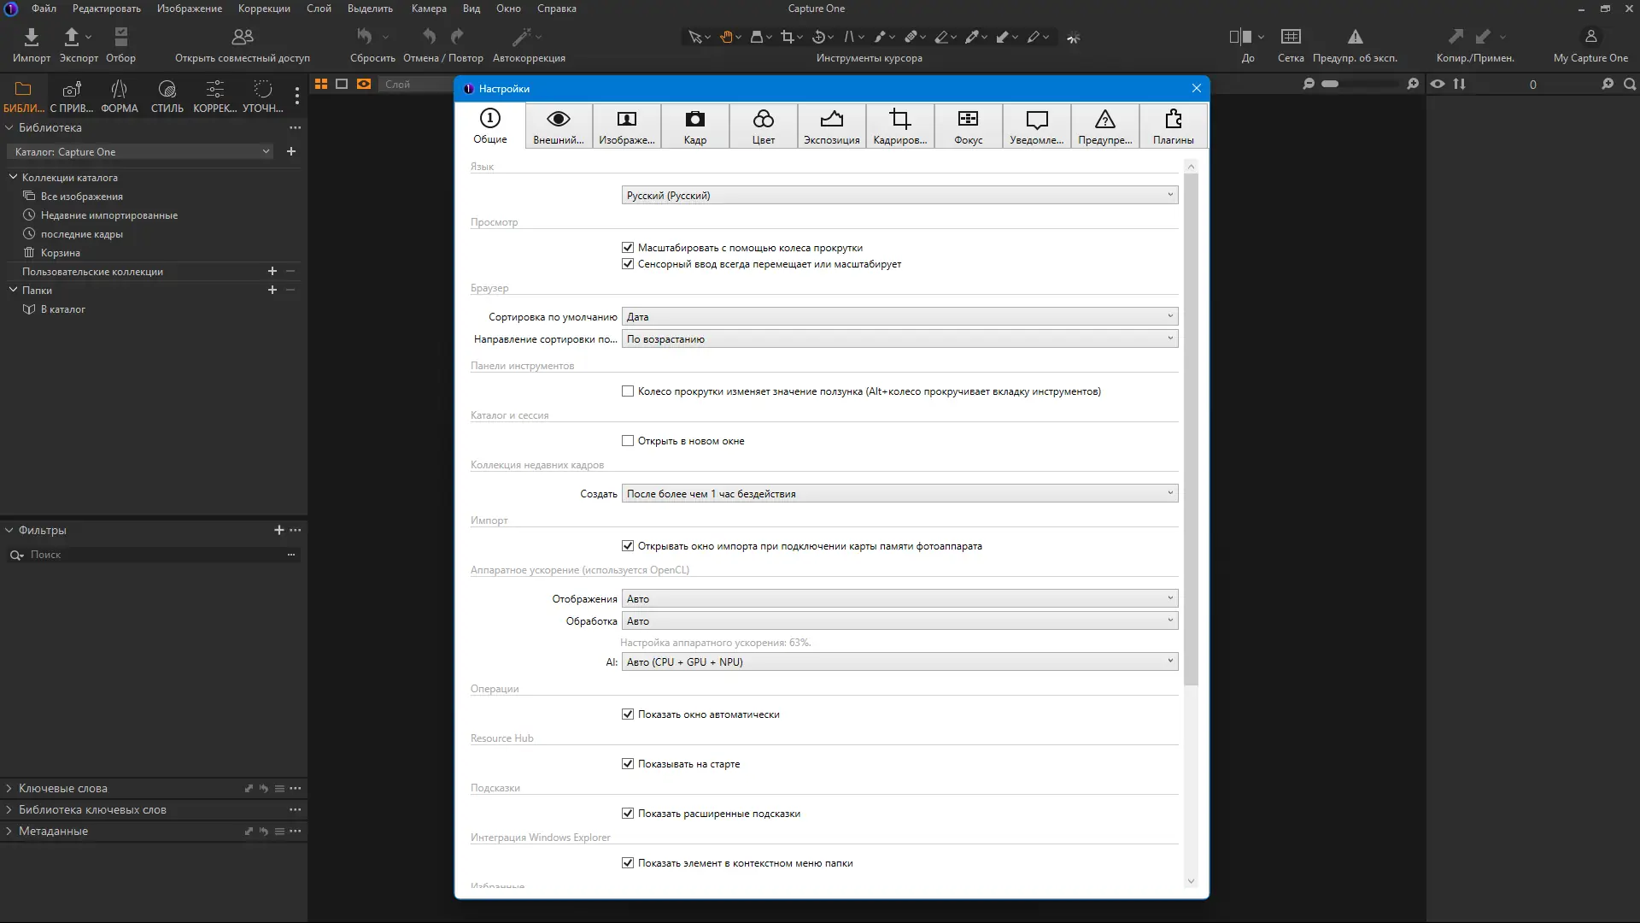1640x923 pixels.
Task: Open the Before/After view icon
Action: pyautogui.click(x=1239, y=37)
